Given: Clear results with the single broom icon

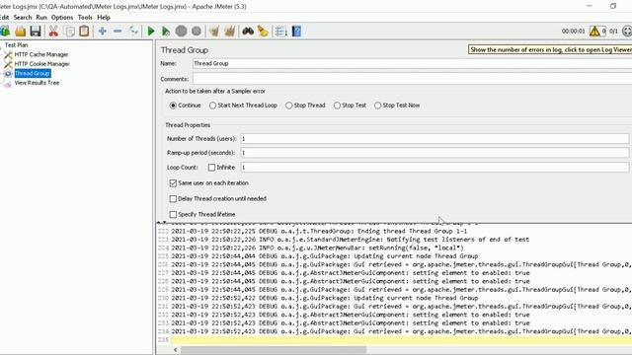Looking at the screenshot, I should pyautogui.click(x=214, y=31).
